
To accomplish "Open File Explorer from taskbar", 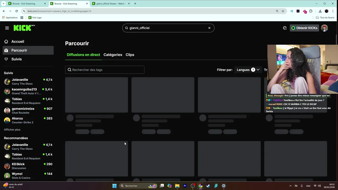I will pos(177,186).
